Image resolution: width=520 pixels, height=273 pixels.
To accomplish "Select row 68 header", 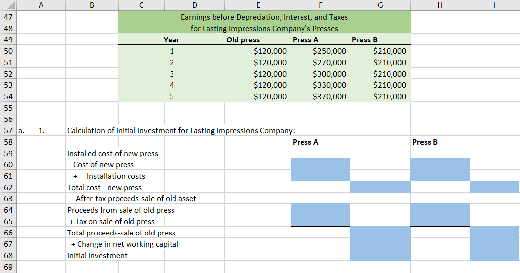I will (8, 255).
